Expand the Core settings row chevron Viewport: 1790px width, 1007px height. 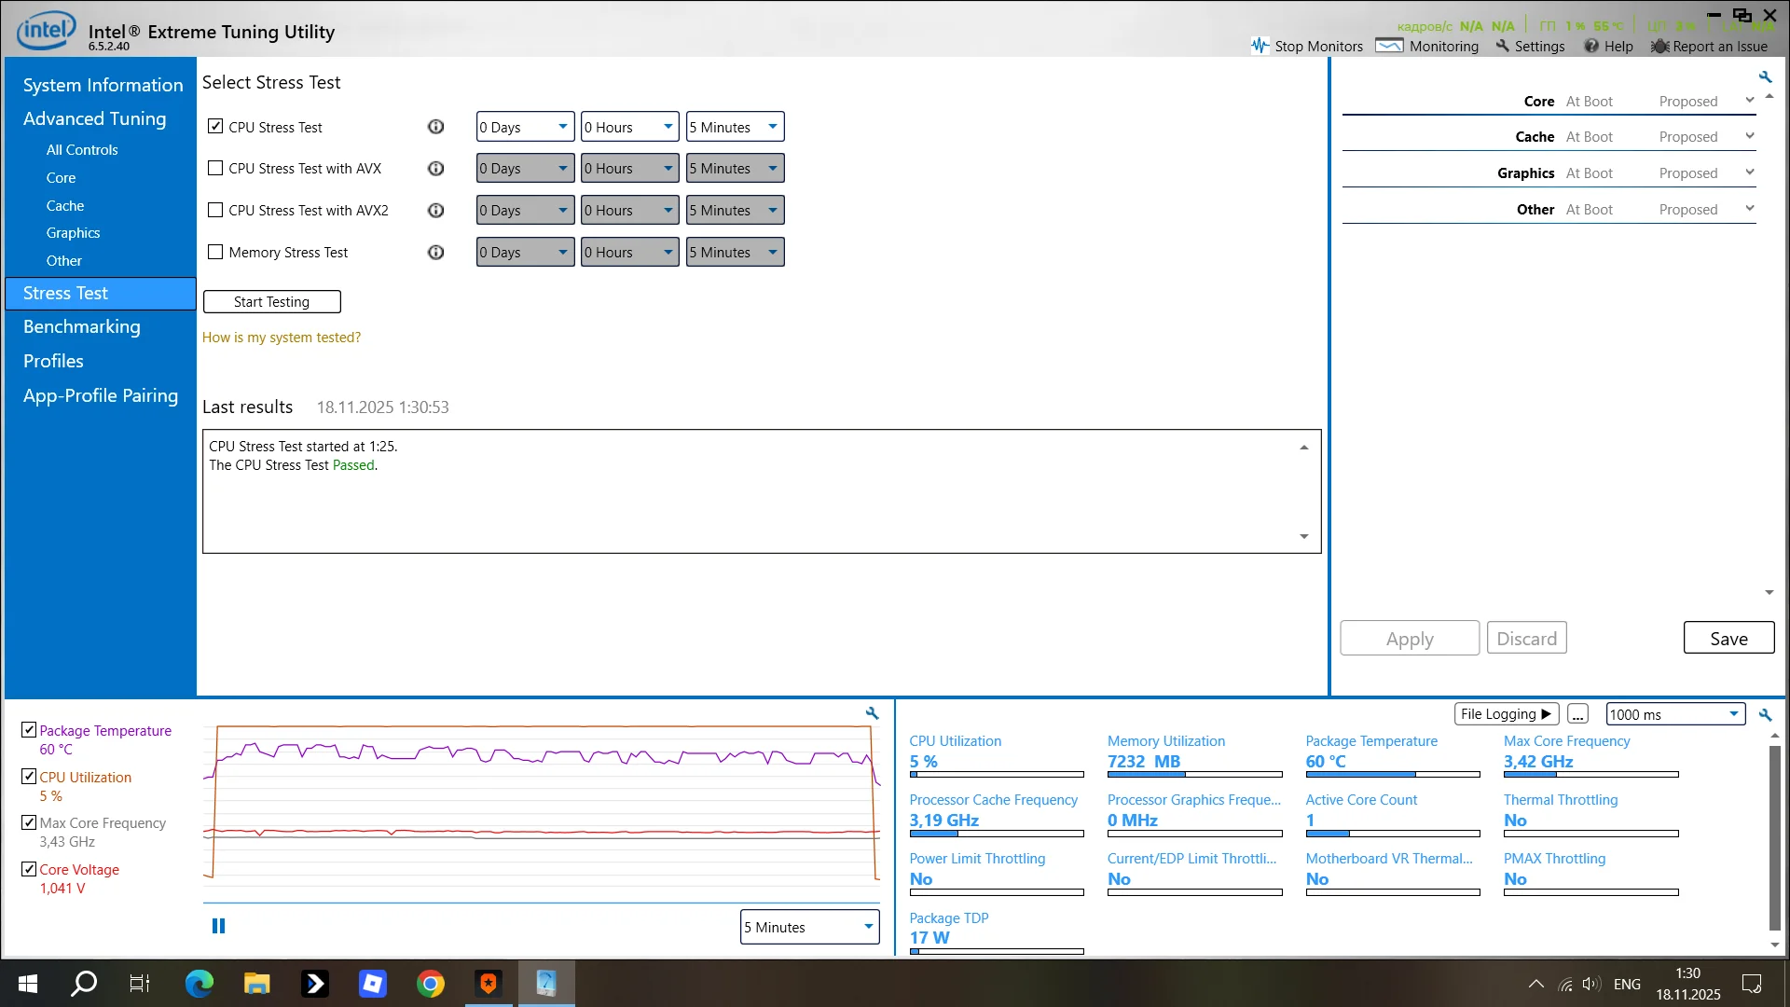click(x=1749, y=101)
